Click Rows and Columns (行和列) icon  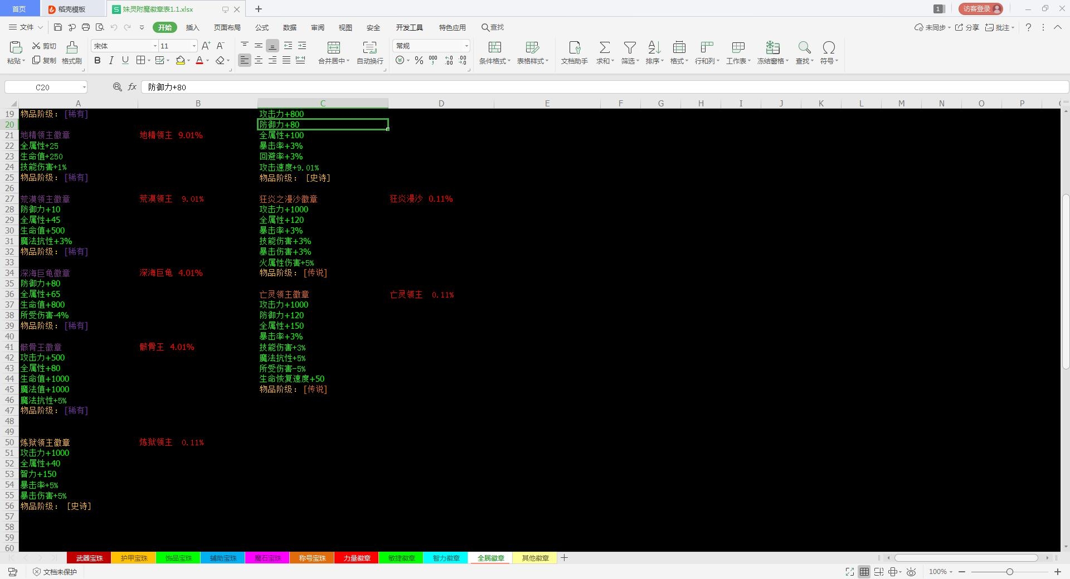[x=707, y=47]
